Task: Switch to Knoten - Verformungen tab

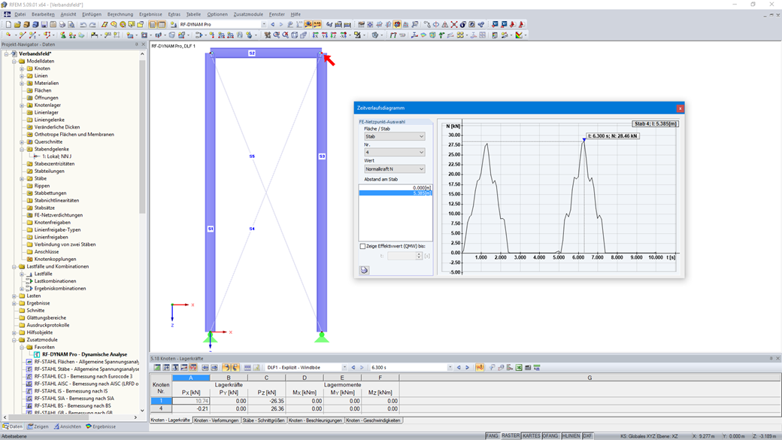Action: pyautogui.click(x=216, y=420)
